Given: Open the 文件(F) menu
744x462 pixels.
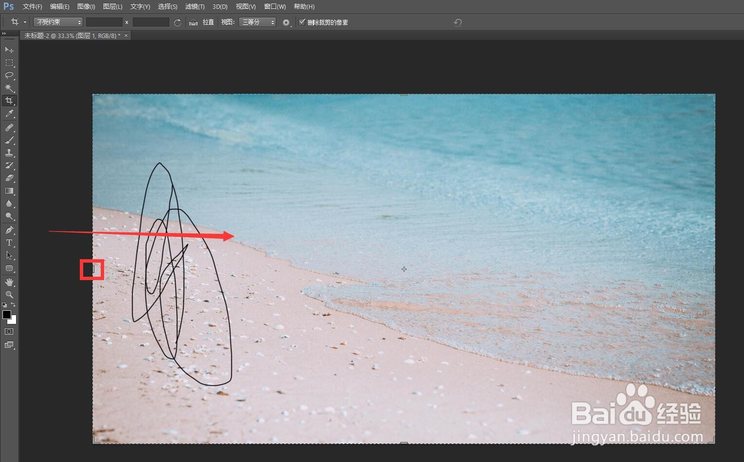Looking at the screenshot, I should pyautogui.click(x=33, y=6).
